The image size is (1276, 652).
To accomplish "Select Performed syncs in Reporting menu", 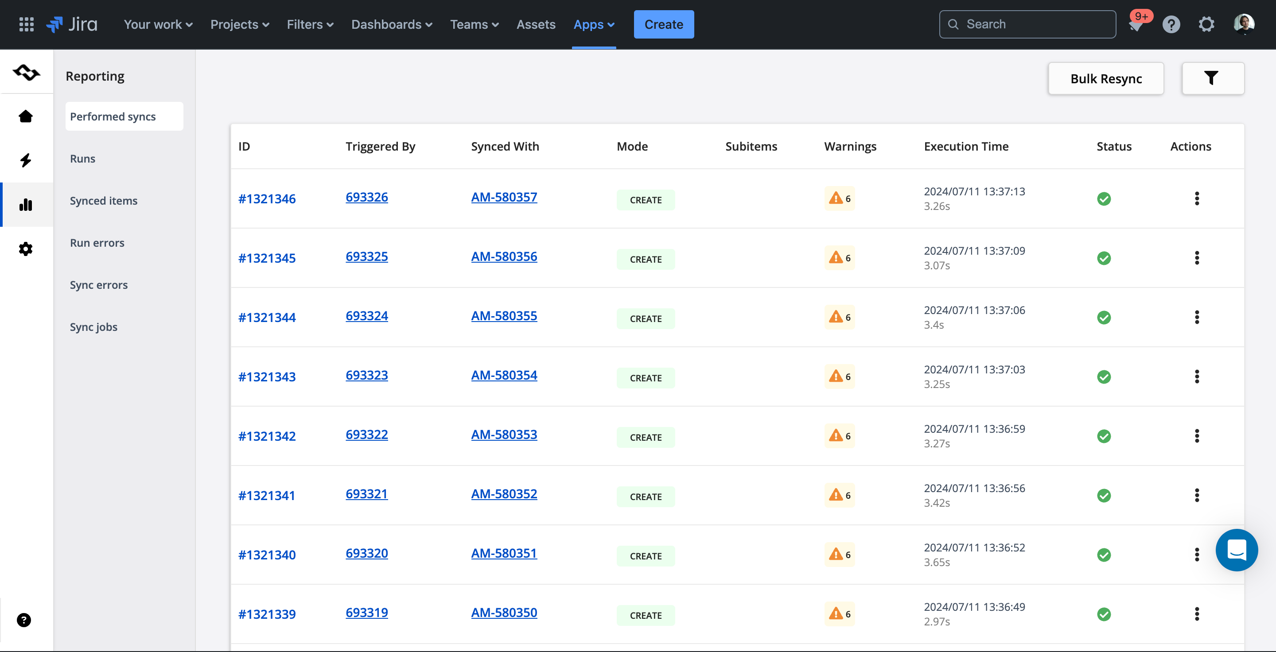I will pyautogui.click(x=124, y=116).
